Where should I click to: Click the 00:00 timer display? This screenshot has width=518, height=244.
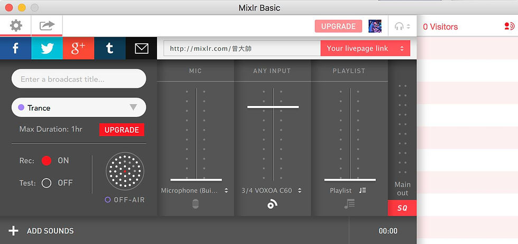coord(388,231)
